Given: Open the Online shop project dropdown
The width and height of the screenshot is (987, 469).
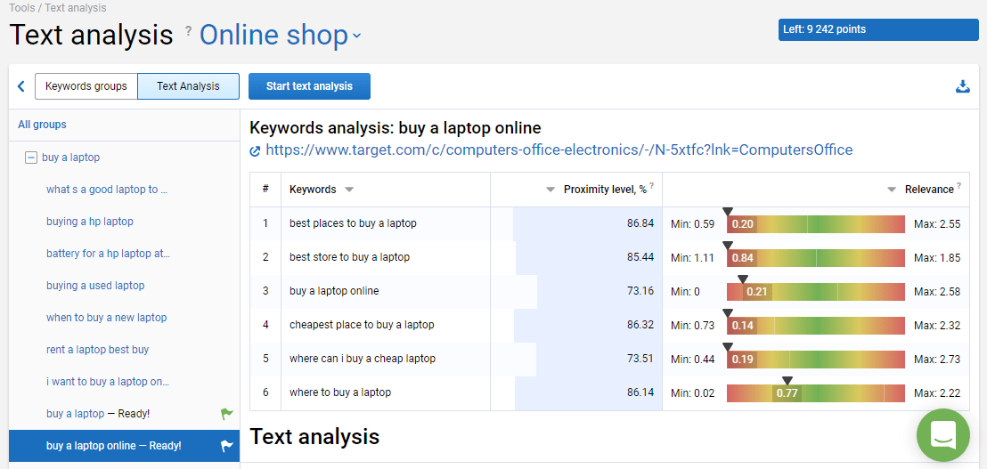Looking at the screenshot, I should 280,36.
